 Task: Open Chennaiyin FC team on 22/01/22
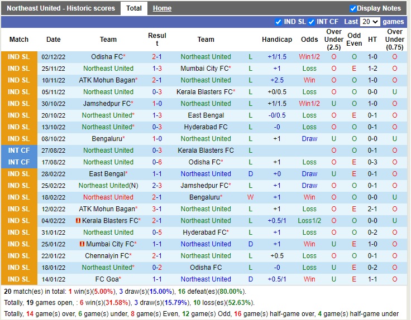click(108, 256)
